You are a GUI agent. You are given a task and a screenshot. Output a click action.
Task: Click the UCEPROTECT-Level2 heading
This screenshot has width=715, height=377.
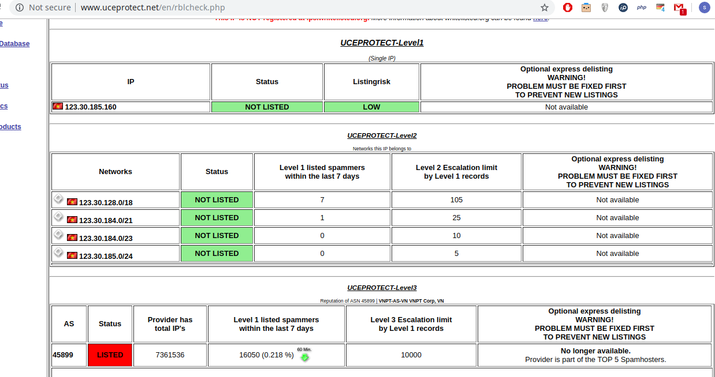click(382, 135)
